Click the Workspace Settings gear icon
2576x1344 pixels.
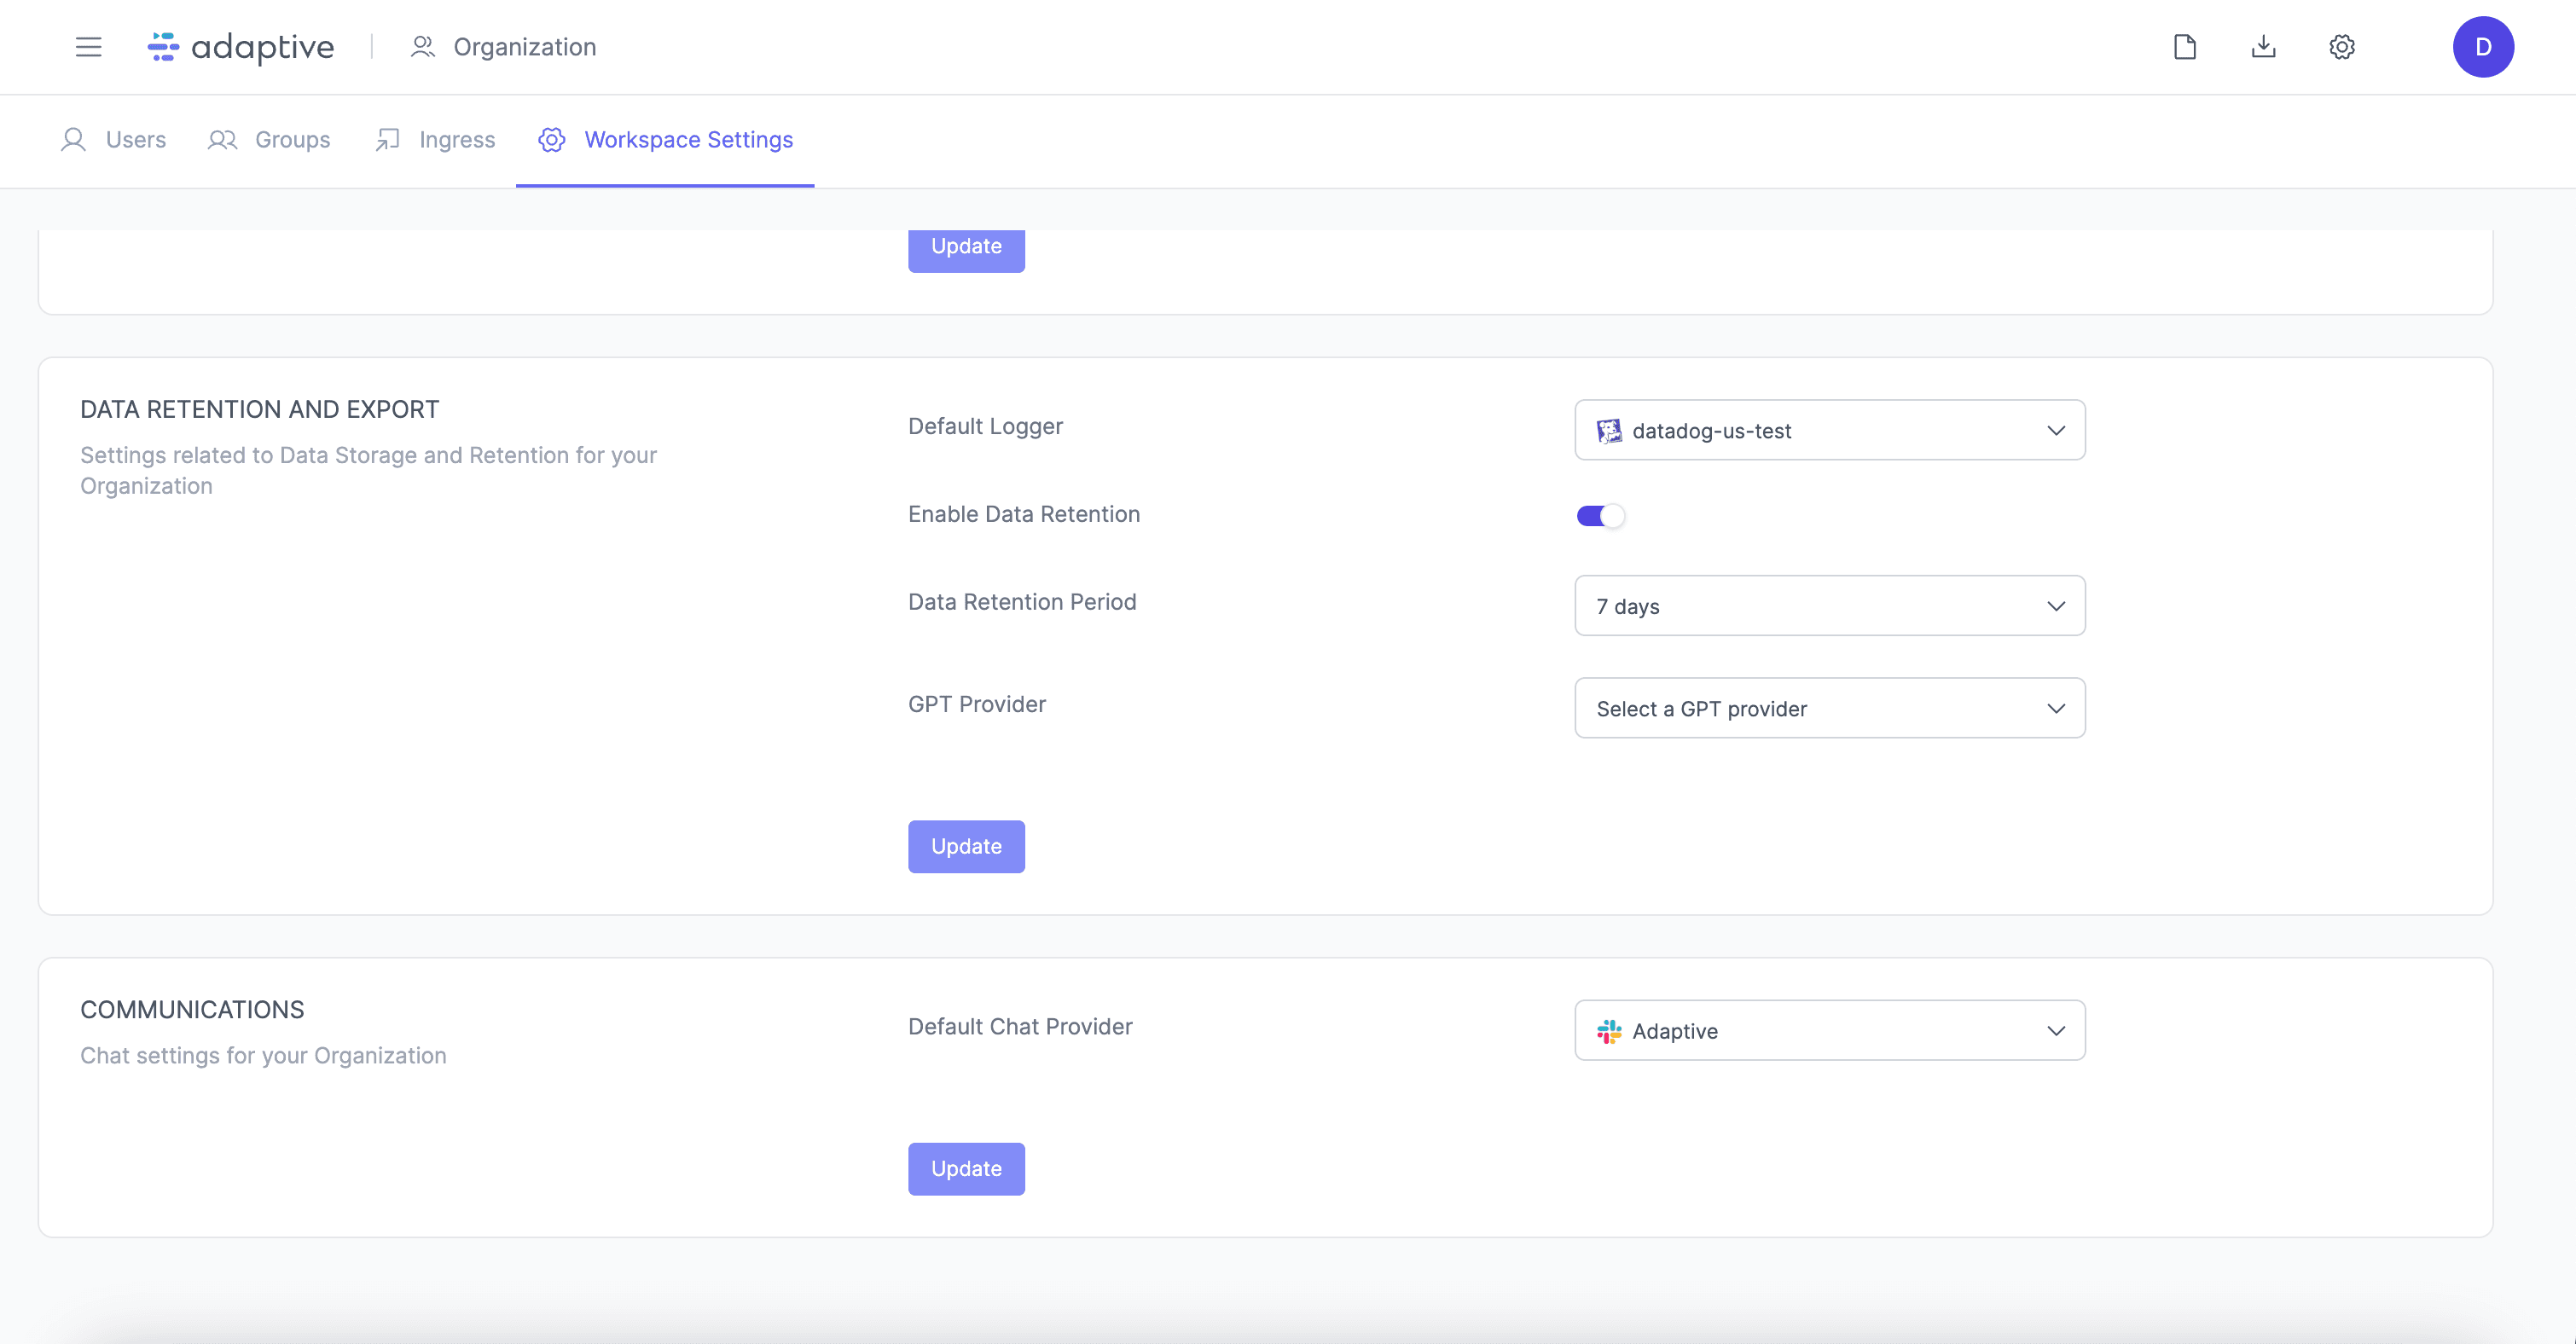[552, 140]
